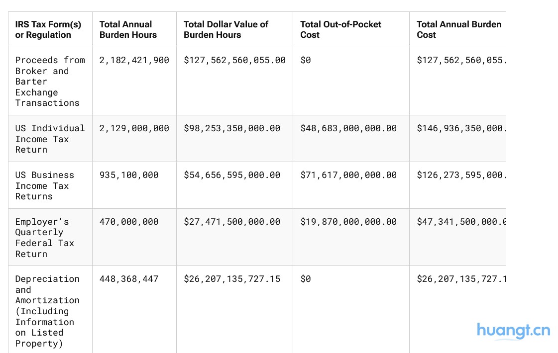Click the 935,100,000 hours cell
This screenshot has height=353, width=558.
point(129,175)
